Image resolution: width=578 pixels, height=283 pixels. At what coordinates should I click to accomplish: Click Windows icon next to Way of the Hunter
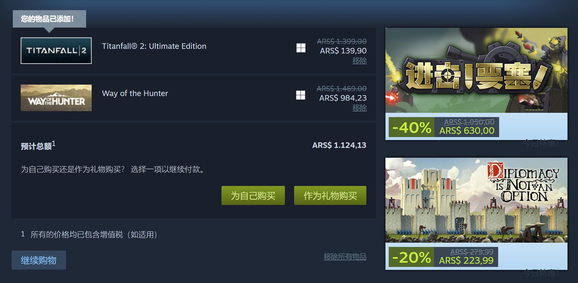click(301, 95)
